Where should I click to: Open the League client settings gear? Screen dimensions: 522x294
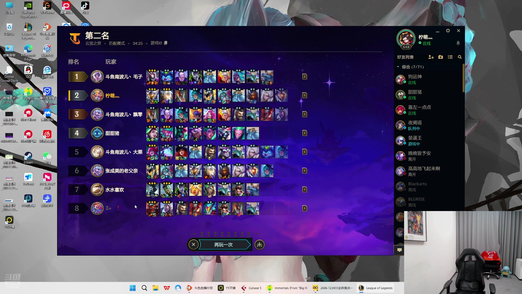pyautogui.click(x=448, y=31)
